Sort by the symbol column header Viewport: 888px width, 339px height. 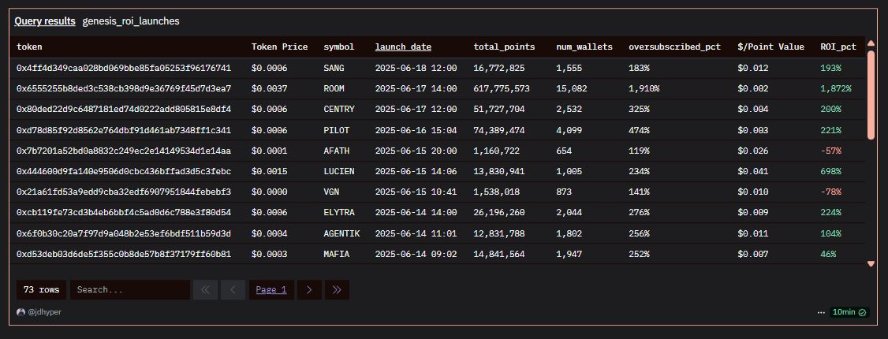338,47
